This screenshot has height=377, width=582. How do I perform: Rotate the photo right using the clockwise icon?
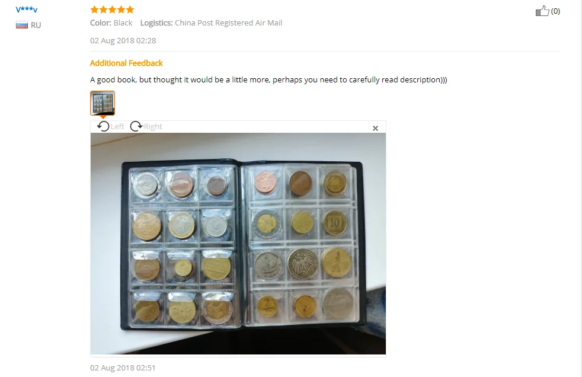coord(136,126)
